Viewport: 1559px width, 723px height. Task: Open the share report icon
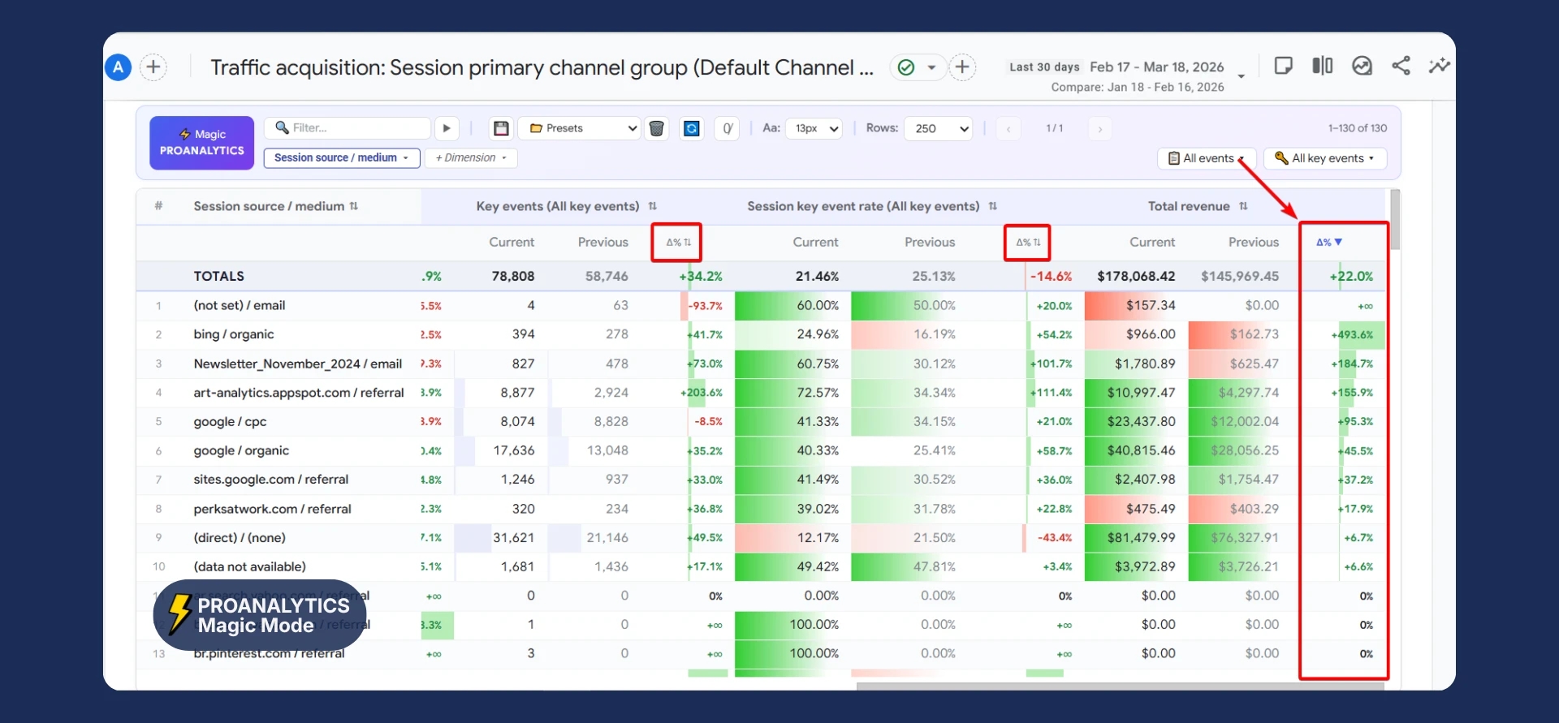1401,66
